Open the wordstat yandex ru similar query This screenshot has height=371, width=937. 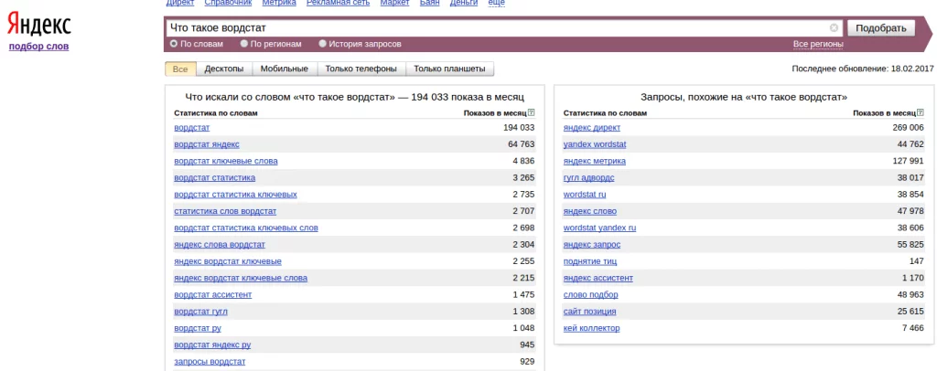599,228
